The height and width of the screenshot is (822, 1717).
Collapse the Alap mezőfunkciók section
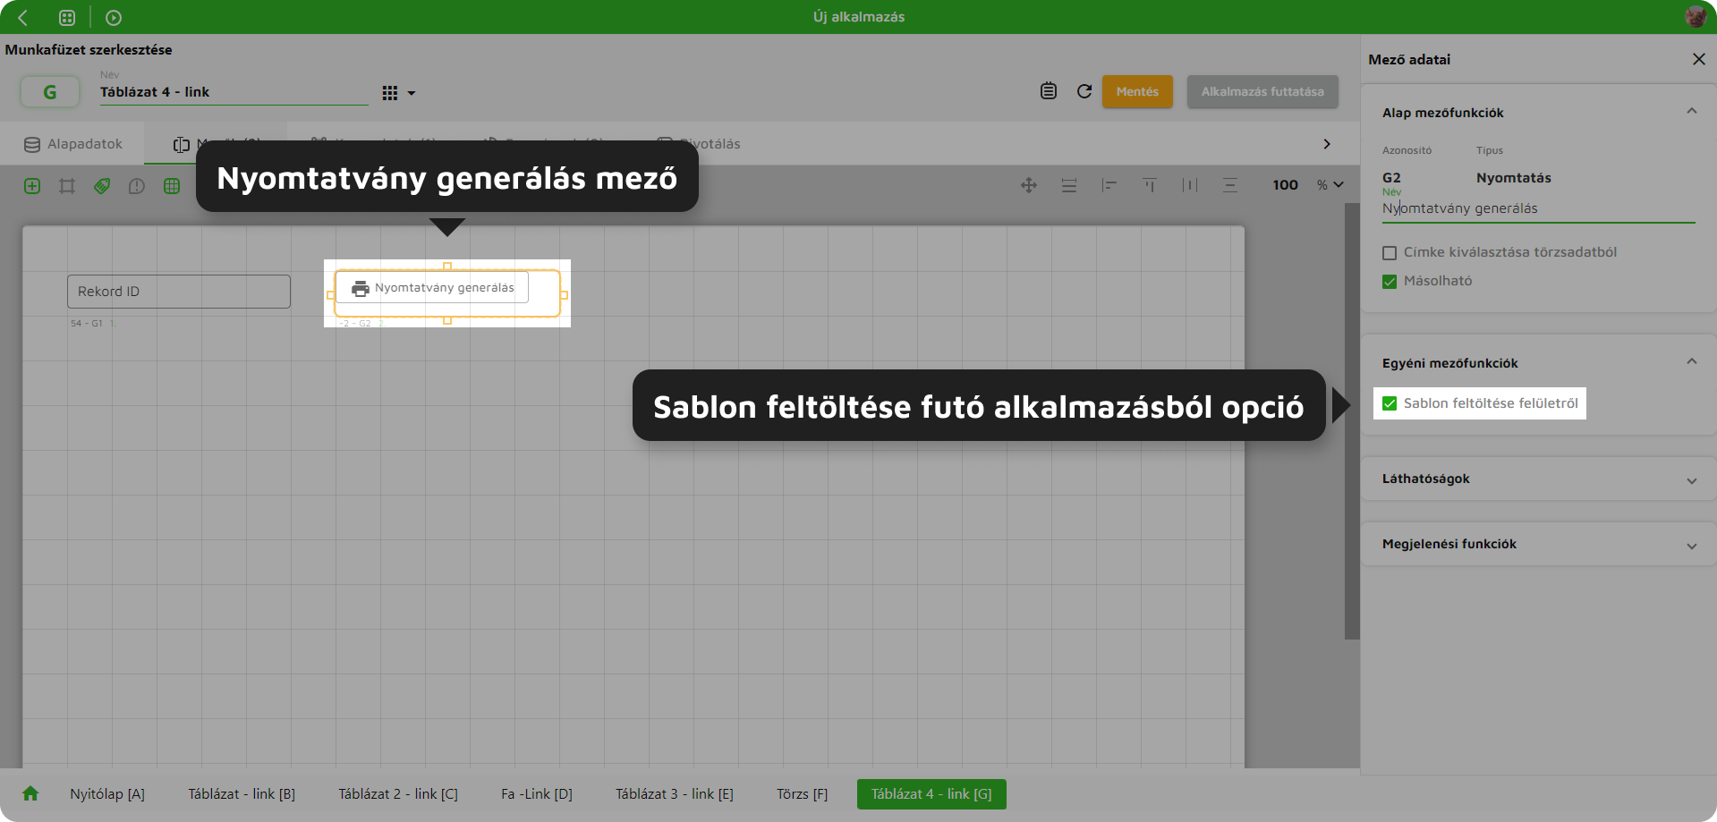[1691, 112]
